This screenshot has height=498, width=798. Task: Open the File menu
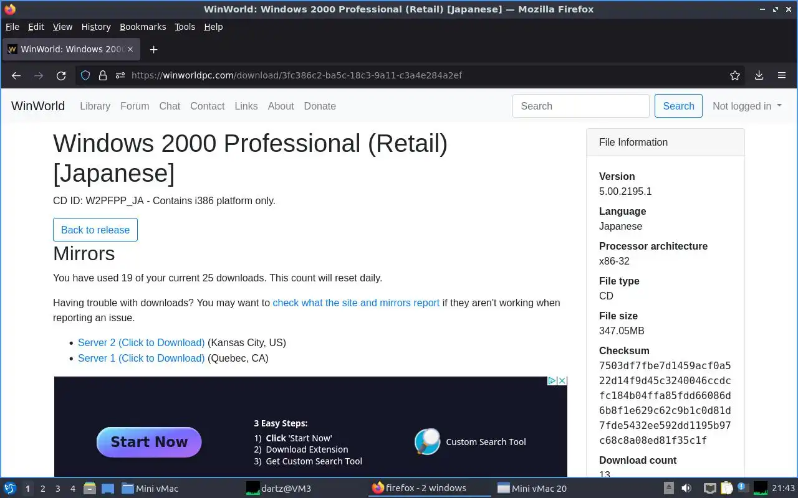pos(12,27)
